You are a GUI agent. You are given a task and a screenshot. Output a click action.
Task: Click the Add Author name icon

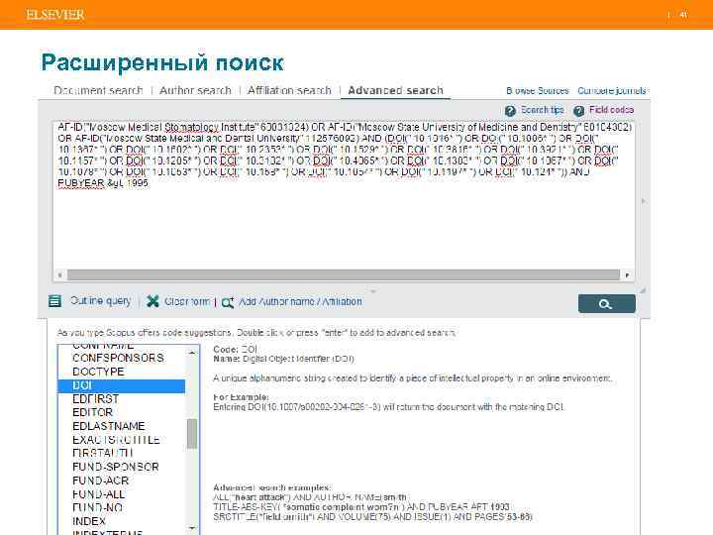pyautogui.click(x=228, y=302)
